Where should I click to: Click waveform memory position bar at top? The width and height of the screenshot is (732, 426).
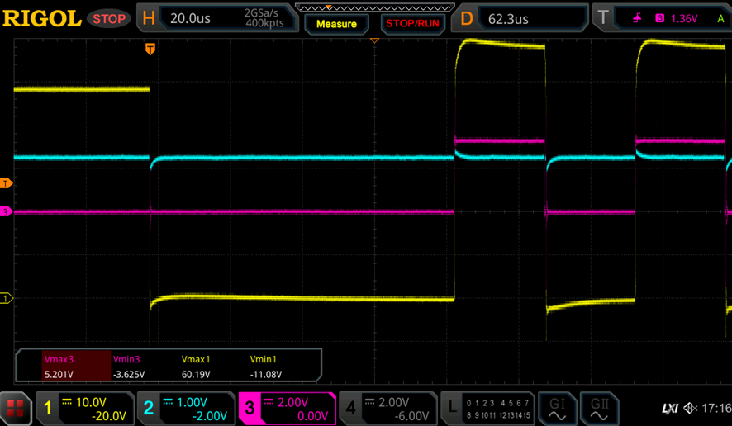click(375, 7)
